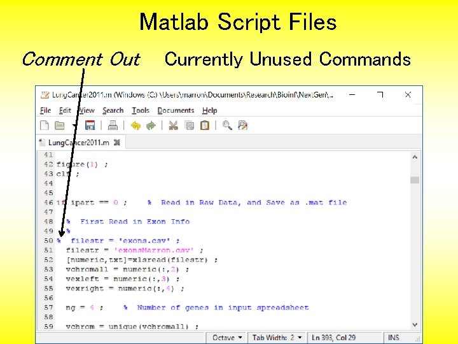Open the Tools menu
Viewport: 458px width, 344px height.
click(x=141, y=110)
